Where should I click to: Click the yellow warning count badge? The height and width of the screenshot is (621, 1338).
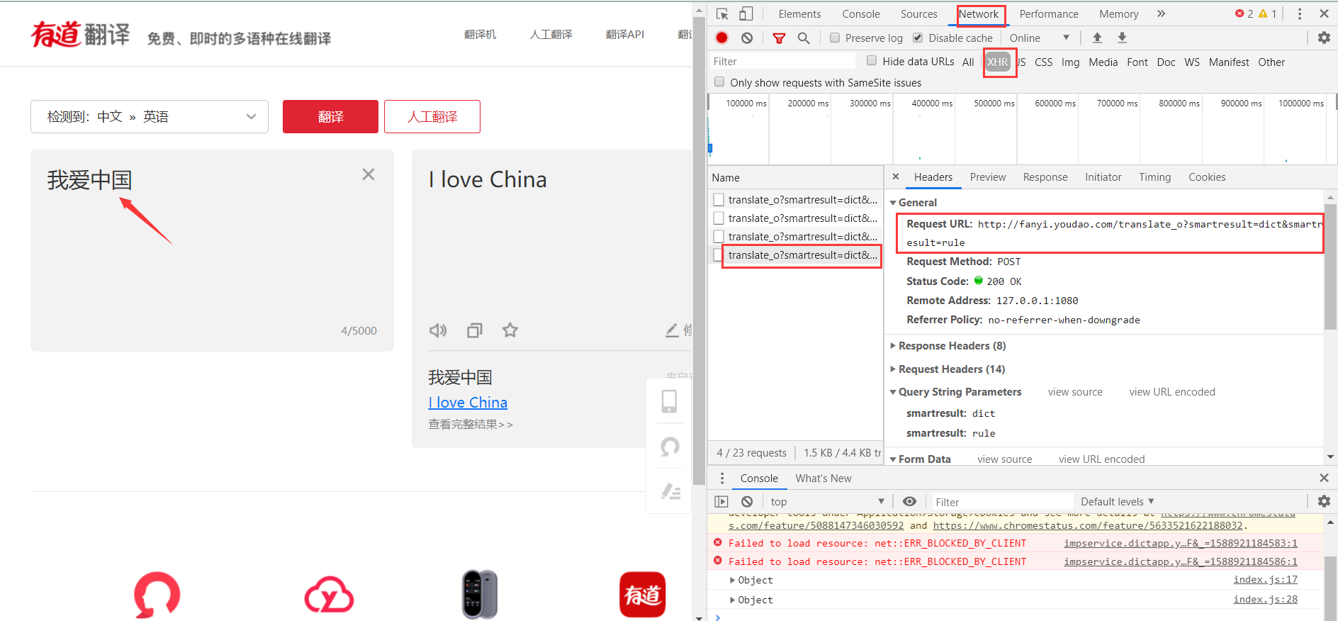1267,13
